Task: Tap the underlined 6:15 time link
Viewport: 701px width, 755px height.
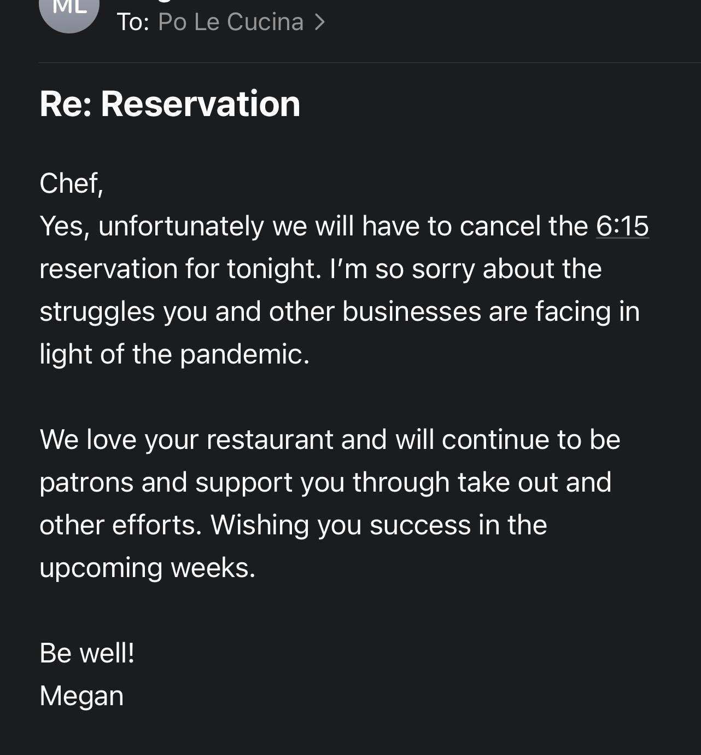Action: pos(622,226)
